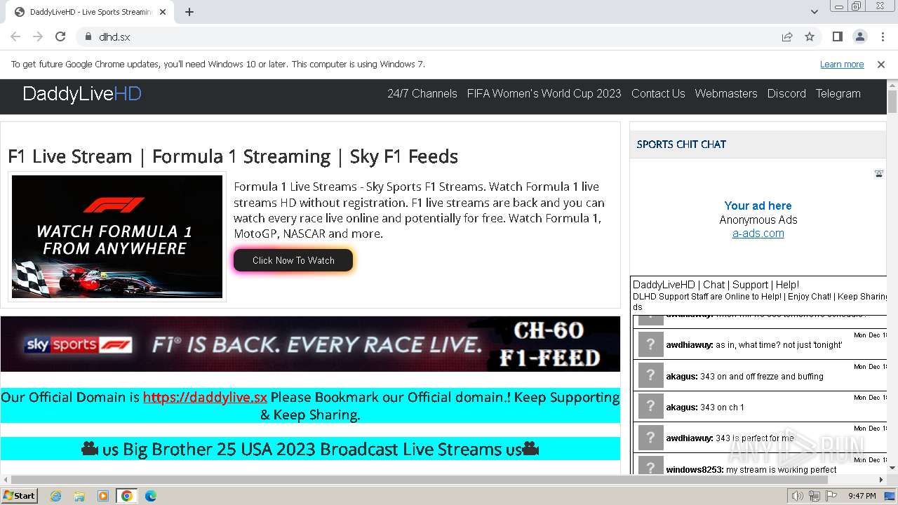Viewport: 898px width, 505px height.
Task: Open the Watch Formula 1 From Anywhere image
Action: 117,236
